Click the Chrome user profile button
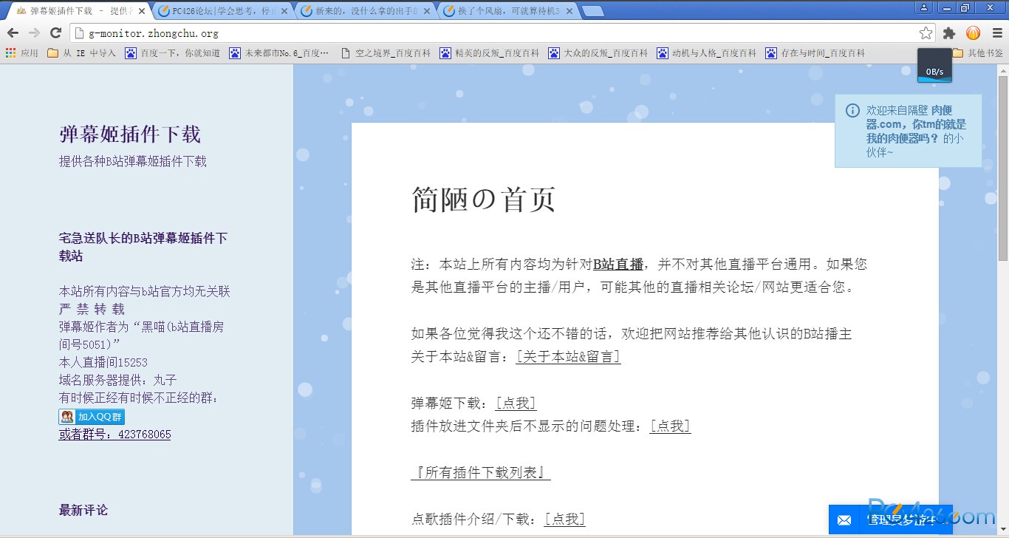Image resolution: width=1009 pixels, height=538 pixels. pos(924,7)
